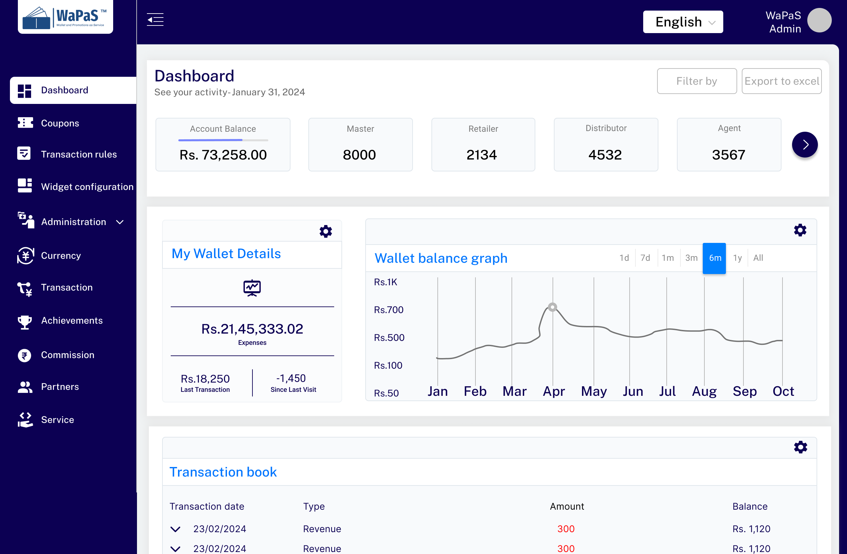Open the Coupons section icon
The image size is (847, 554).
point(25,123)
